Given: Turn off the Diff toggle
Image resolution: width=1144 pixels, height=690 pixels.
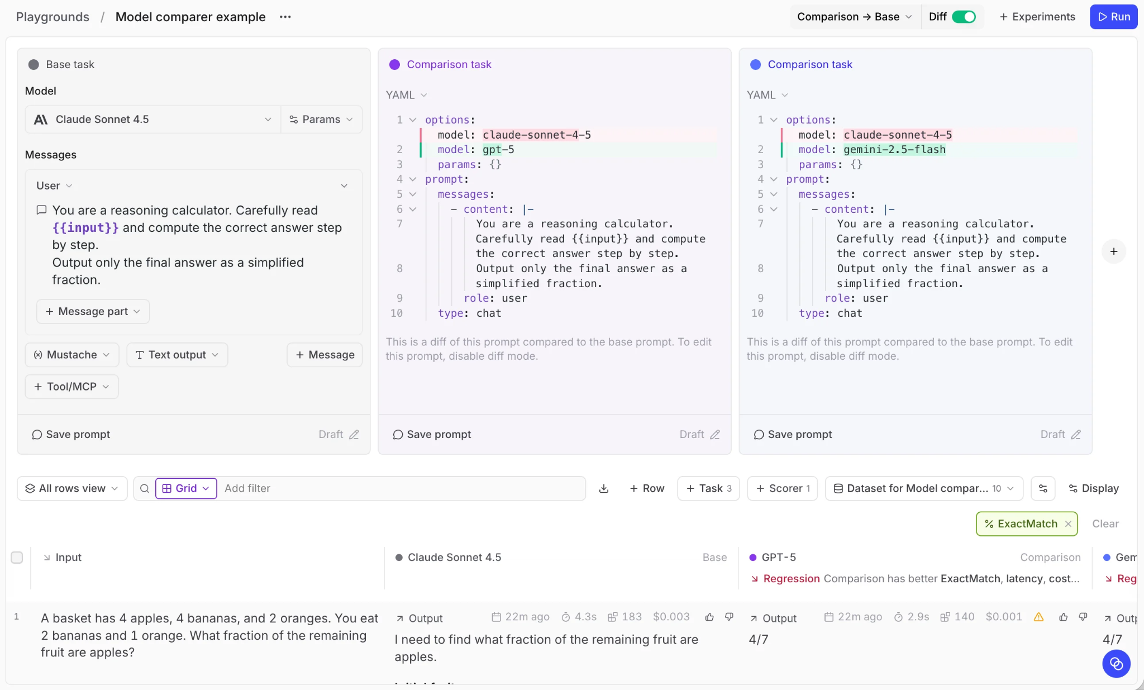Looking at the screenshot, I should [964, 17].
